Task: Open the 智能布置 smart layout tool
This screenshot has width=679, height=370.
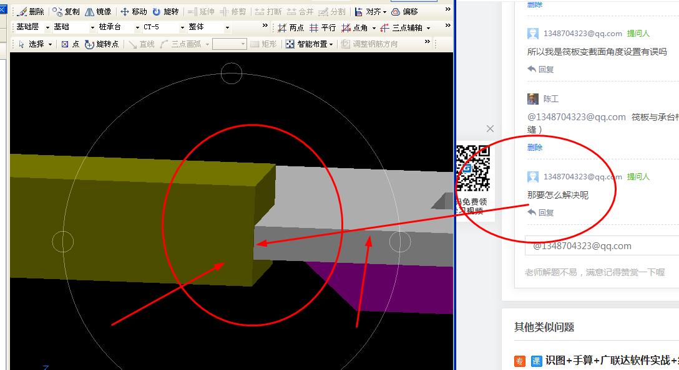Action: pyautogui.click(x=307, y=44)
